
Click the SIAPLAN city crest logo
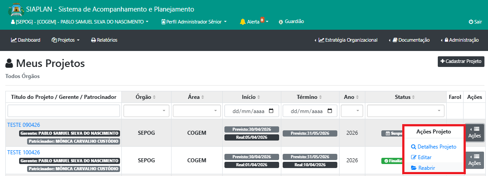(x=16, y=10)
